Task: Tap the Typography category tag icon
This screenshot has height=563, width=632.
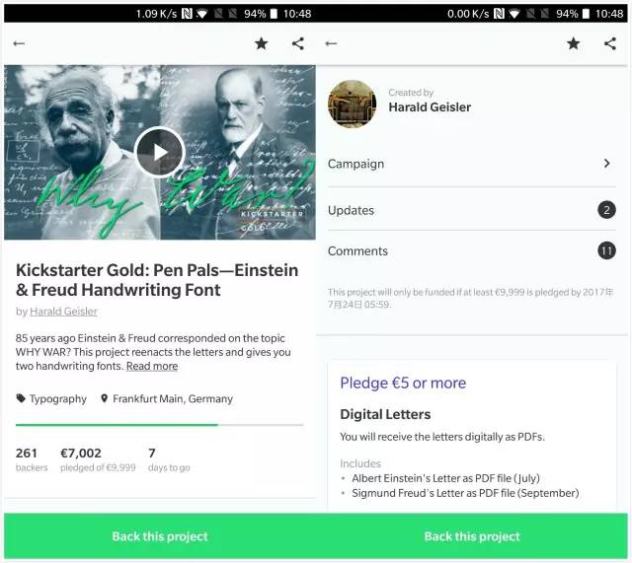Action: [22, 399]
